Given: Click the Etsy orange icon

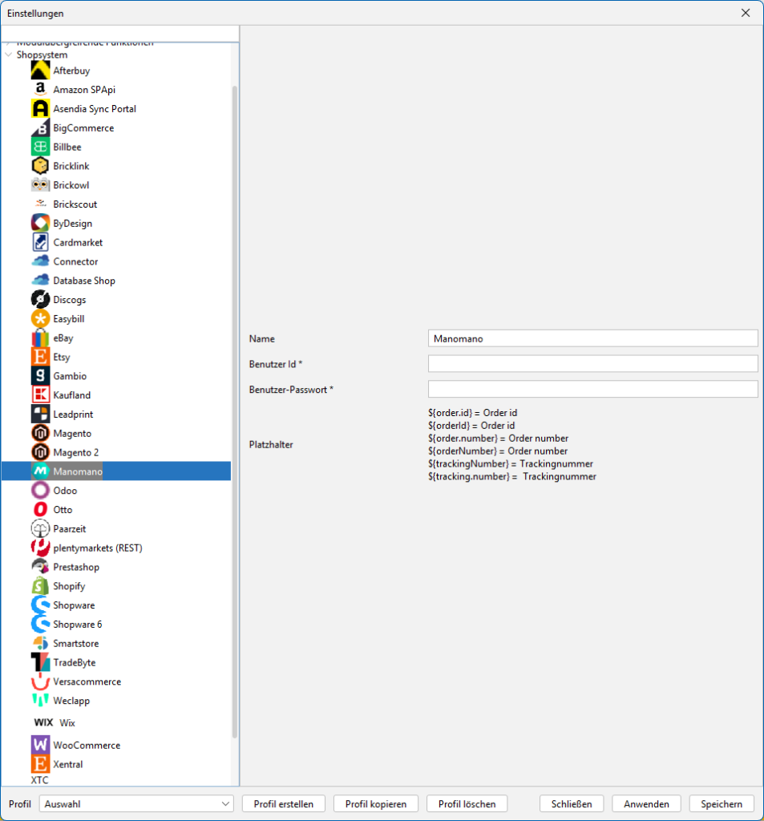Looking at the screenshot, I should 40,357.
